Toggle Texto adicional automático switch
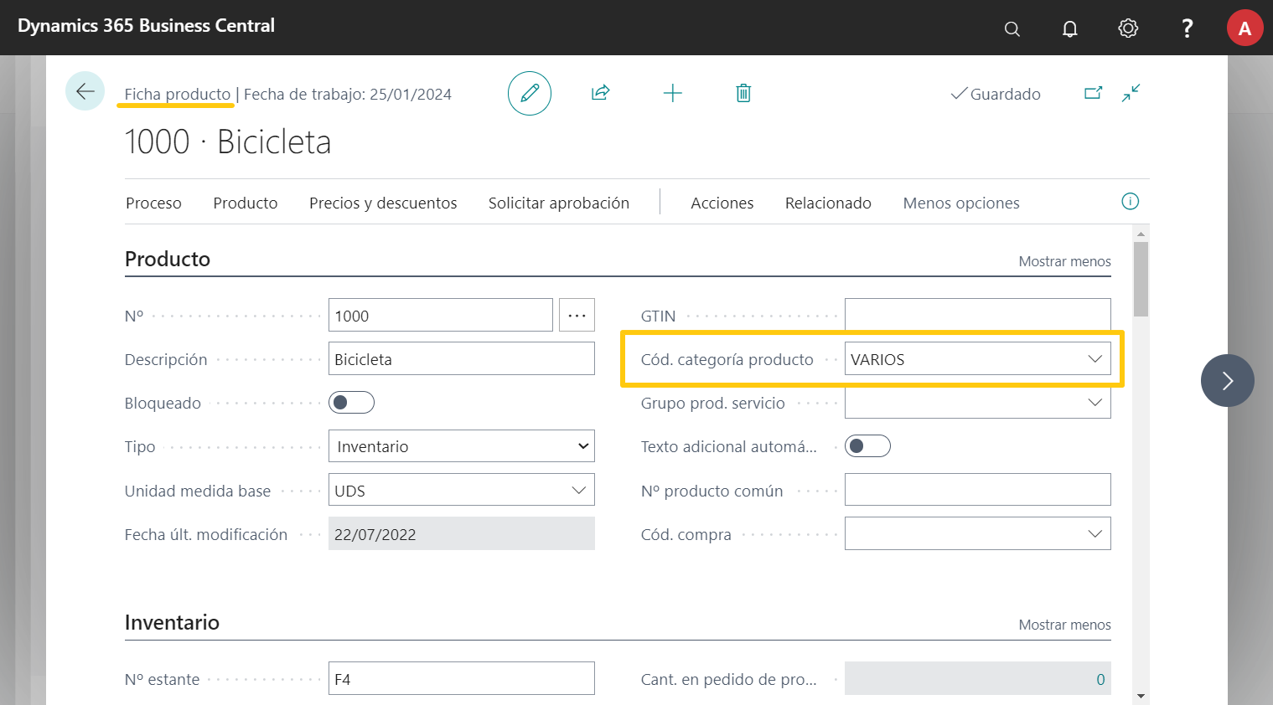This screenshot has width=1273, height=705. pos(867,446)
